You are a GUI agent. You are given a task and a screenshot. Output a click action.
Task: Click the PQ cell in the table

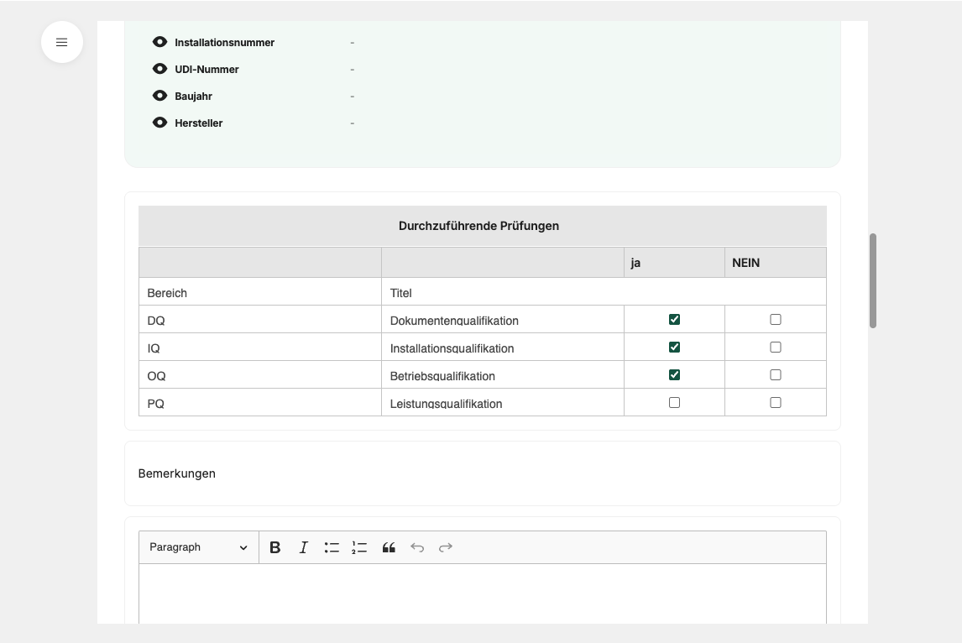pos(260,402)
